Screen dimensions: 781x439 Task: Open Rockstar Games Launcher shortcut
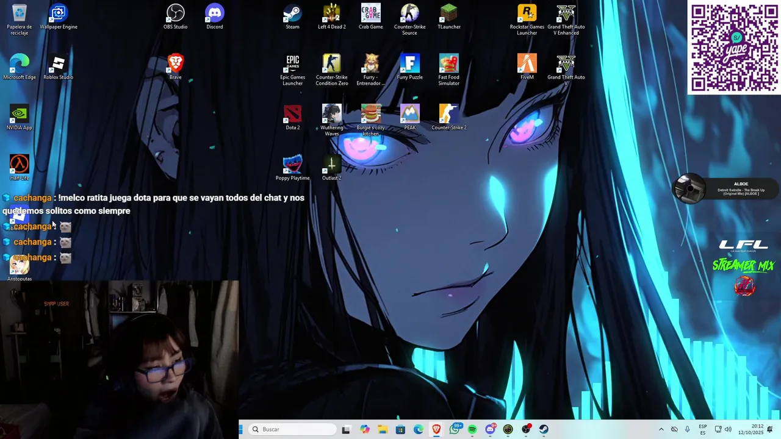click(527, 20)
